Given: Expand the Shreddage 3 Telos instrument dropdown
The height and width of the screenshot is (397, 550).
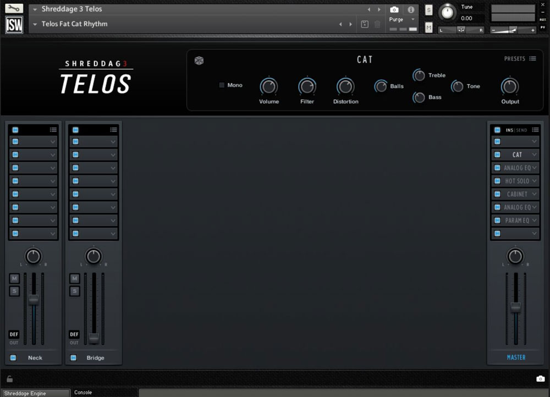Looking at the screenshot, I should pos(35,9).
